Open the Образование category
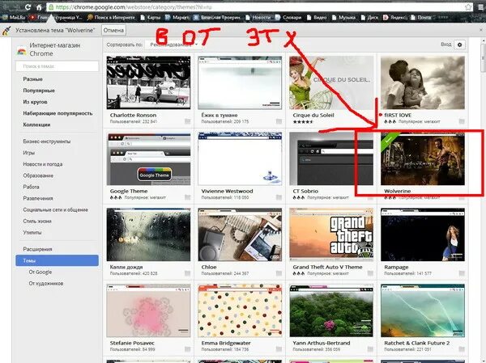Viewport: 486px width, 363px height. coord(38,175)
